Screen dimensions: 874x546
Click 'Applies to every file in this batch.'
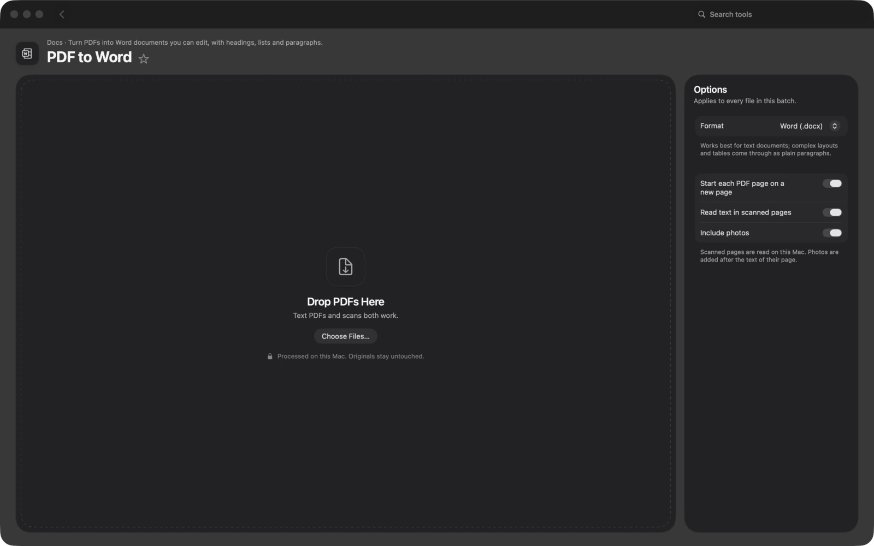(745, 101)
